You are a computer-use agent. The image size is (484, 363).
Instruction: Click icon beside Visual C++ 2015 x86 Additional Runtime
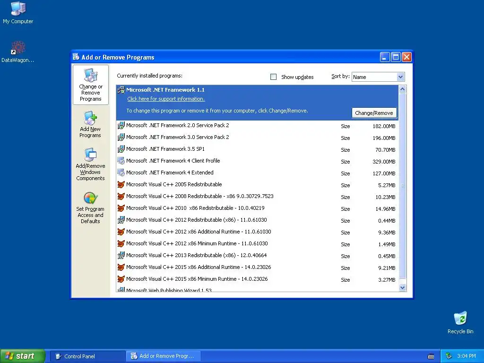121,268
